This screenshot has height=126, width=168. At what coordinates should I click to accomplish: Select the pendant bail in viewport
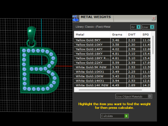pos(31,34)
